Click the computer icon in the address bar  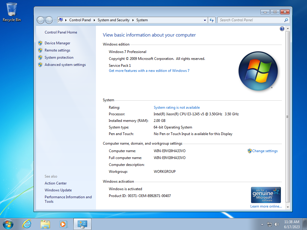(61, 20)
